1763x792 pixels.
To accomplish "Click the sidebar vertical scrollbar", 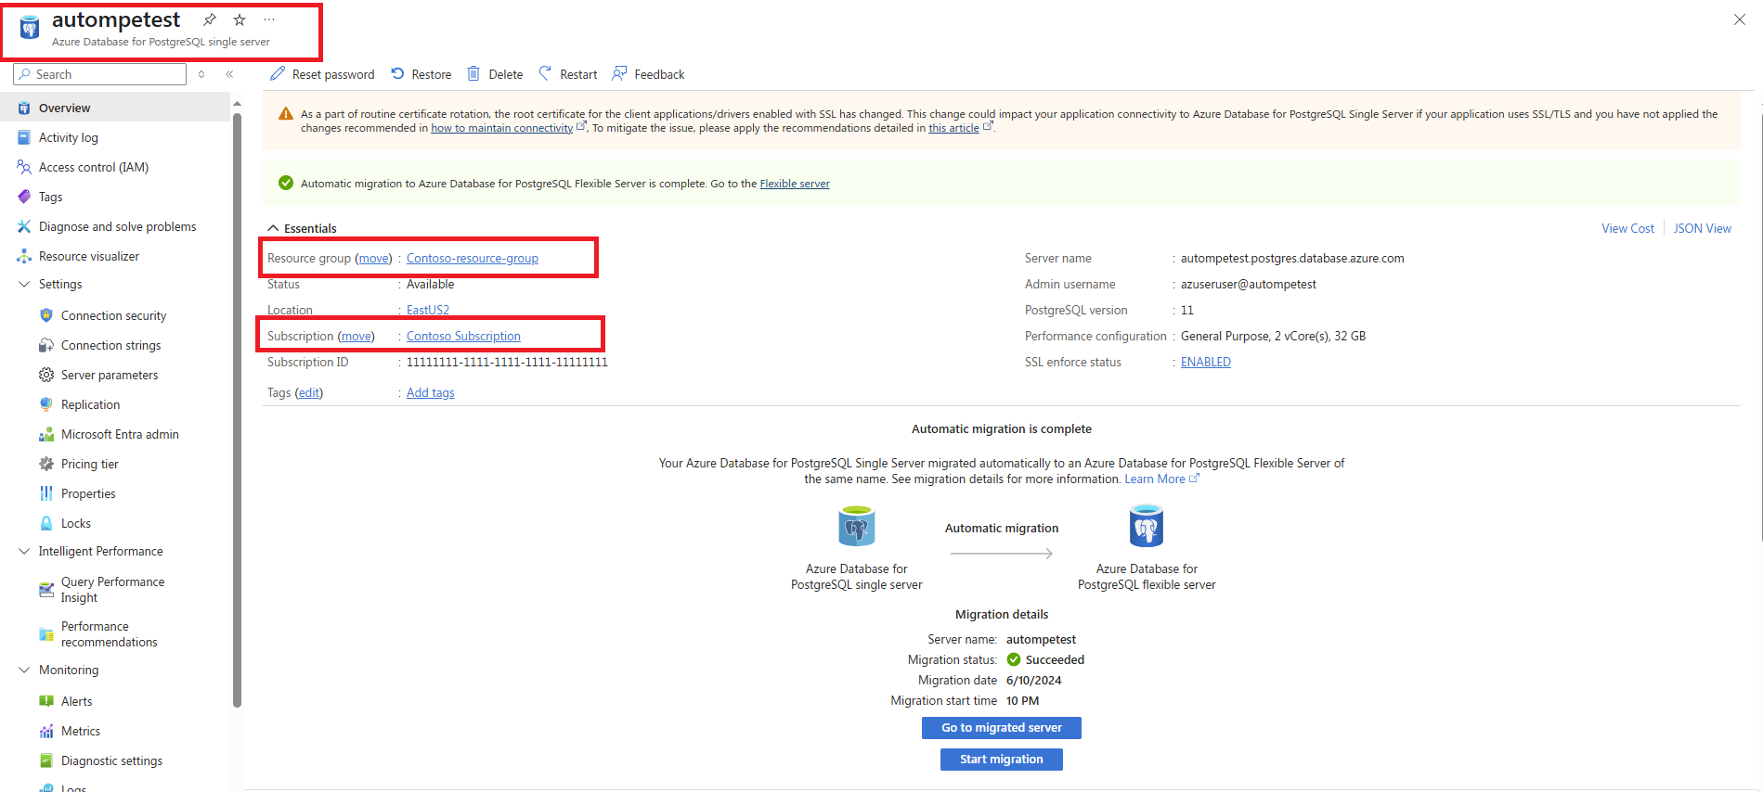I will [237, 408].
